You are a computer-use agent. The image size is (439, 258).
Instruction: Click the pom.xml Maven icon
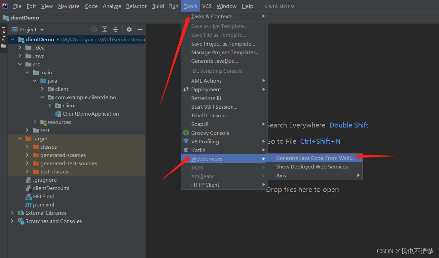(x=28, y=205)
